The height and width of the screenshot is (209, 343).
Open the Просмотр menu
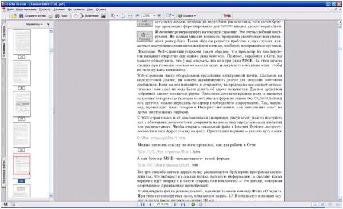[x=45, y=9]
